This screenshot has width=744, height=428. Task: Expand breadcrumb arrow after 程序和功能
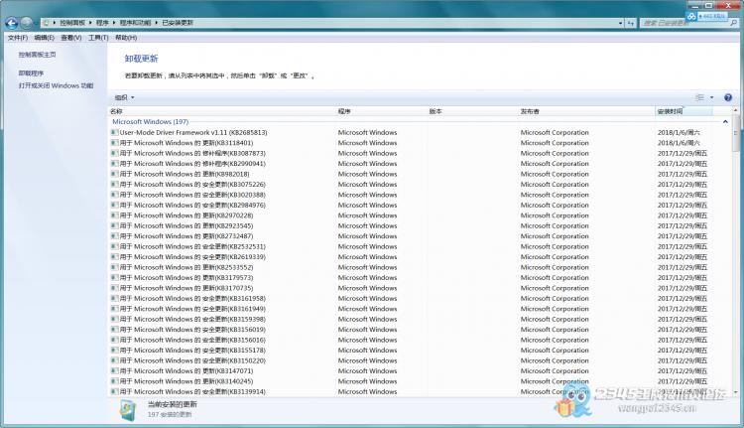point(156,23)
